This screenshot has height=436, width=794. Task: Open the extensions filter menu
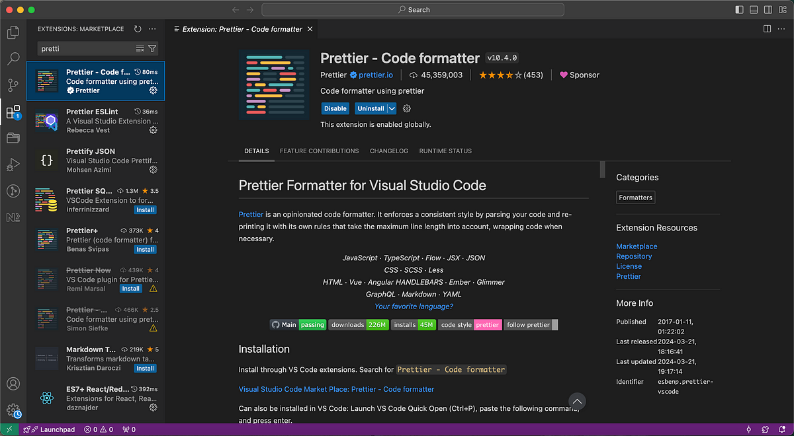tap(152, 48)
